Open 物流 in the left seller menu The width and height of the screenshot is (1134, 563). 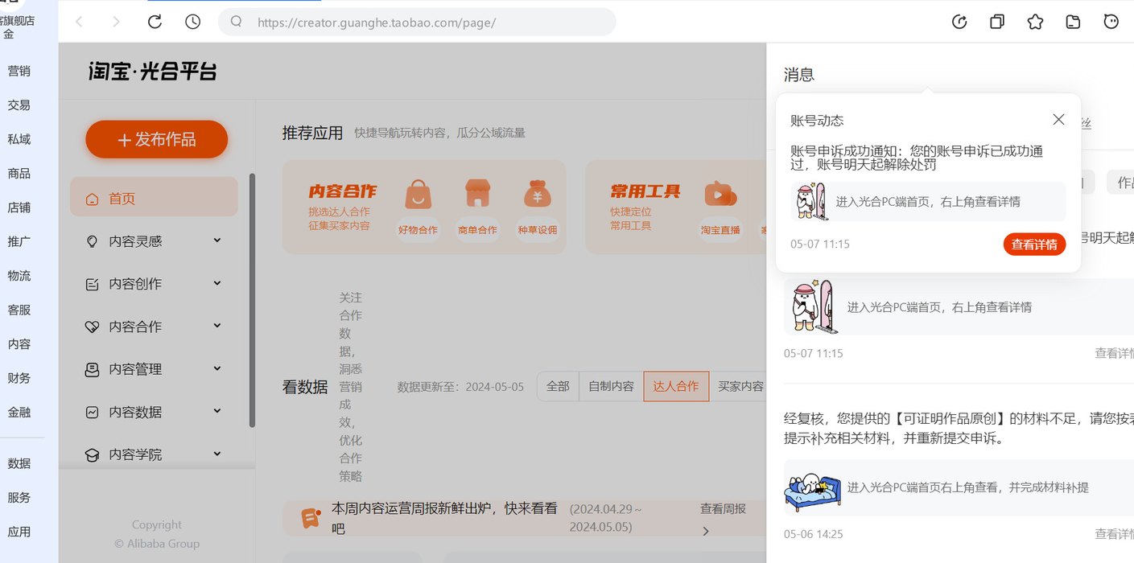pyautogui.click(x=19, y=276)
